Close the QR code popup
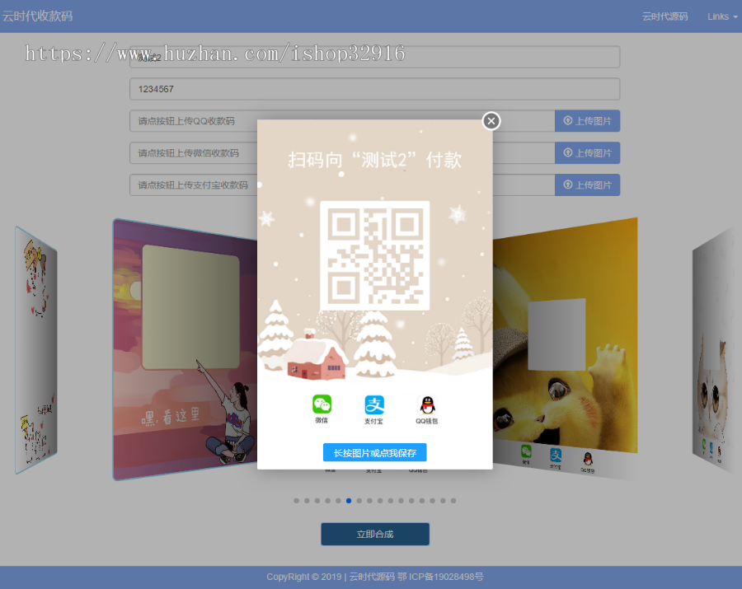 [491, 121]
